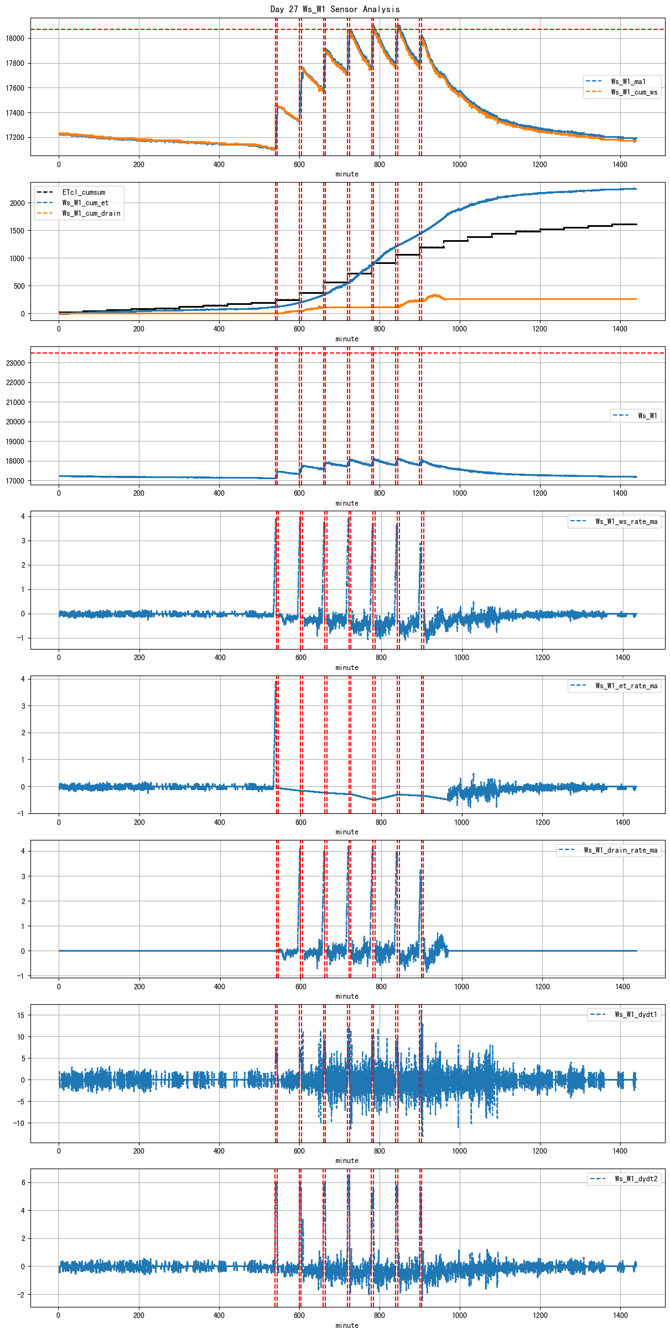
Task: Click the ETcl_cumsum legend label
Action: pyautogui.click(x=83, y=192)
